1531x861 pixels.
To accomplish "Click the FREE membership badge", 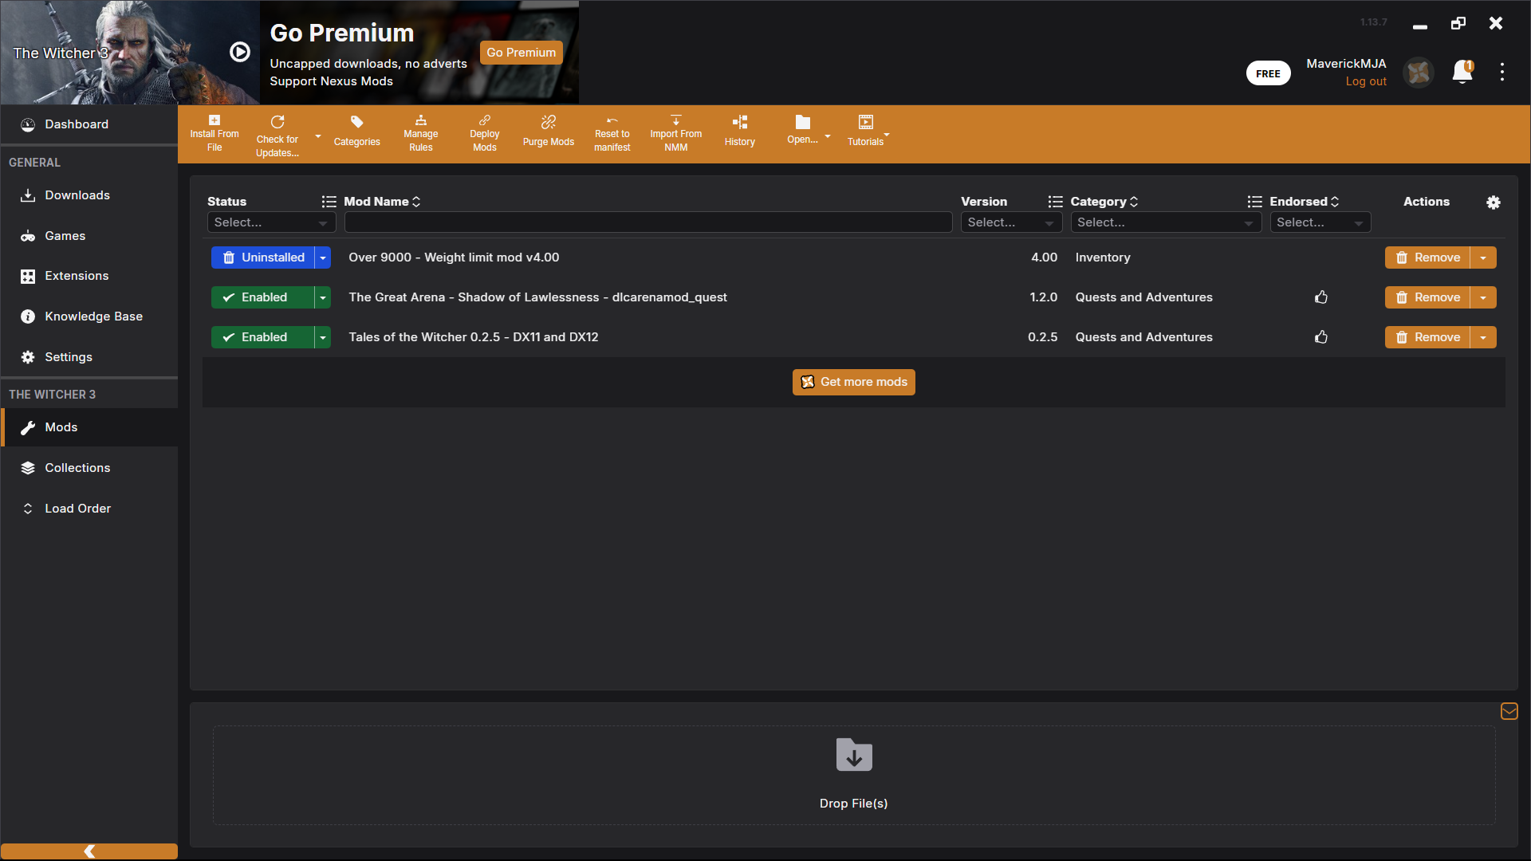I will tap(1268, 73).
